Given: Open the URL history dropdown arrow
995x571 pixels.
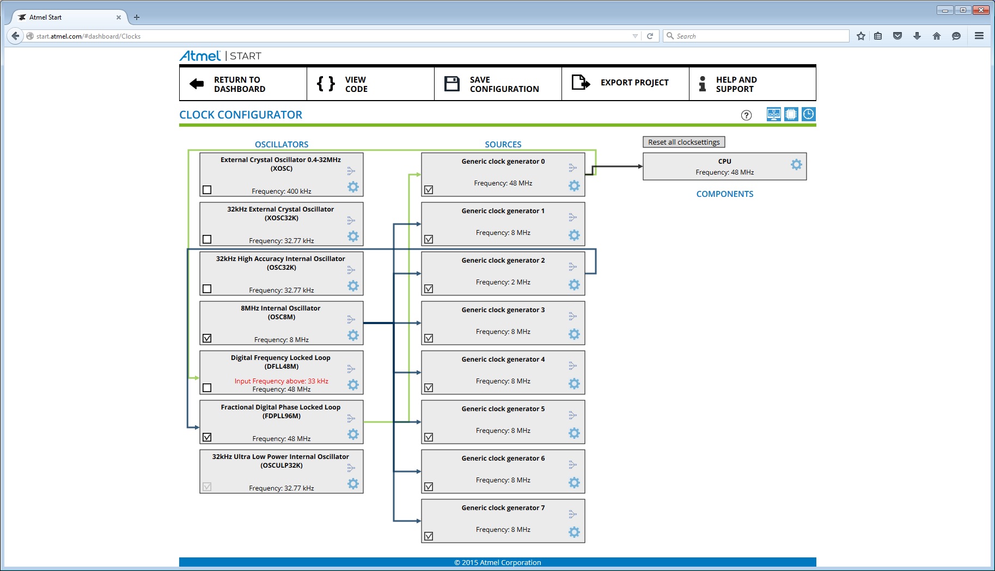Looking at the screenshot, I should pos(635,36).
